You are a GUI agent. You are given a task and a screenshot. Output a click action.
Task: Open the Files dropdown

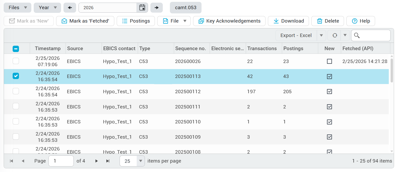pos(17,8)
